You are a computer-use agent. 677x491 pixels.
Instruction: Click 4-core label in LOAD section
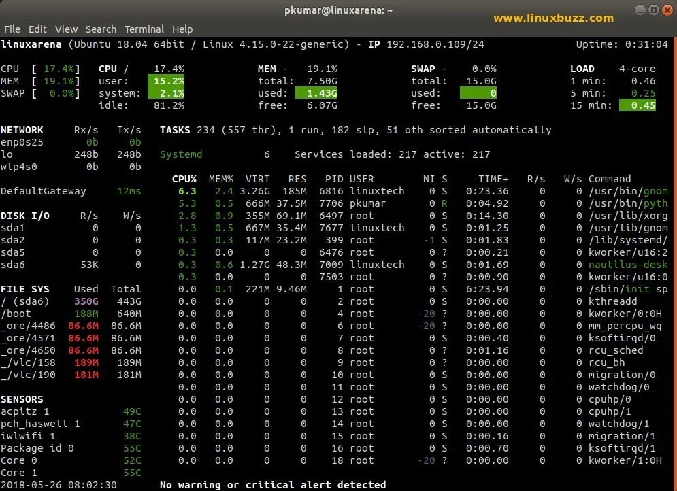[638, 69]
